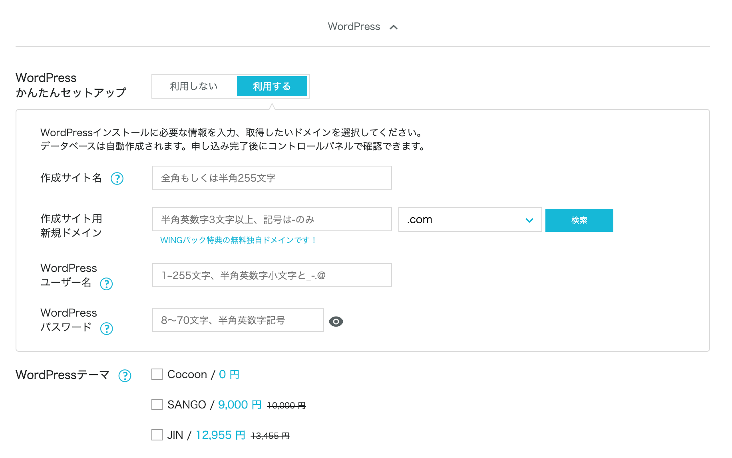Click help icon next to 作成サイト名
This screenshot has width=732, height=458.
(x=117, y=178)
